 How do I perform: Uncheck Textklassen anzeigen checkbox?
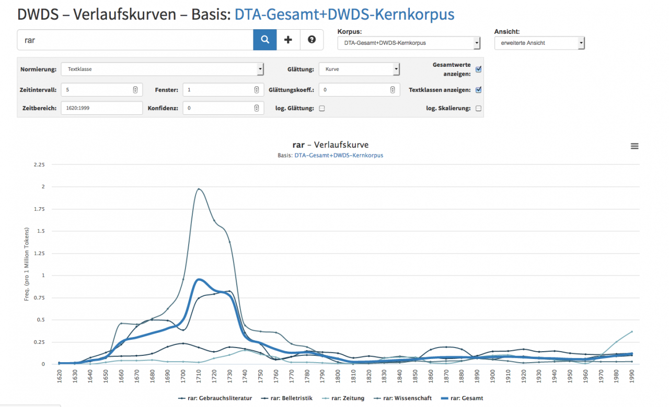click(479, 90)
